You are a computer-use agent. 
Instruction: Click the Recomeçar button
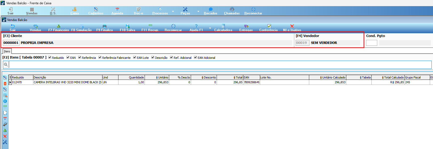[x=173, y=28]
